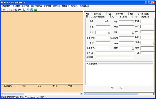Image resolution: width=156 pixels, height=99 pixels.
Task: Click the 父亲 column header in table
Action: pyautogui.click(x=24, y=86)
